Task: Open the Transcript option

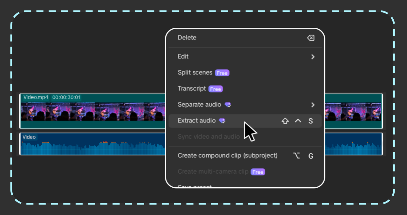Action: click(x=192, y=88)
